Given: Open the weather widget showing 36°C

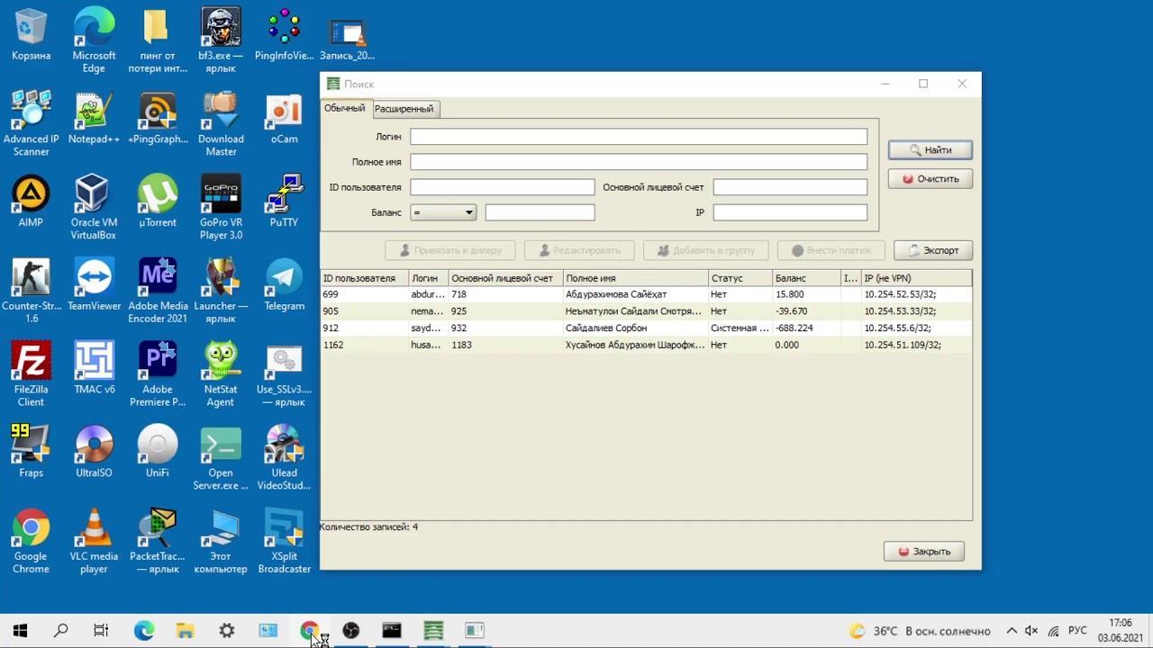Looking at the screenshot, I should [919, 631].
